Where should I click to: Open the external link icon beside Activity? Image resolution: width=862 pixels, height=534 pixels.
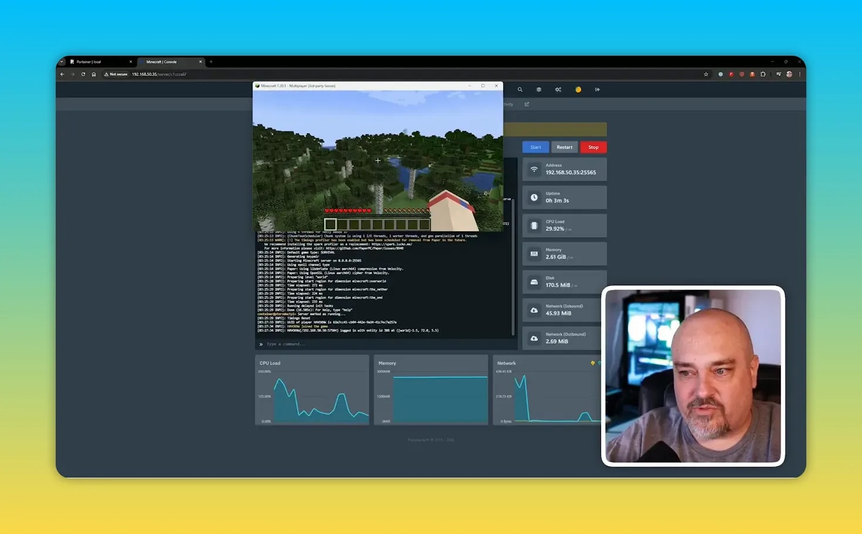[527, 104]
